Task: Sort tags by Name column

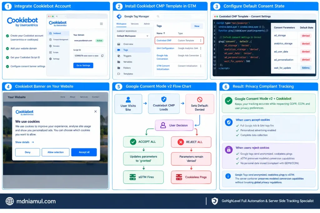Action: click(x=161, y=33)
